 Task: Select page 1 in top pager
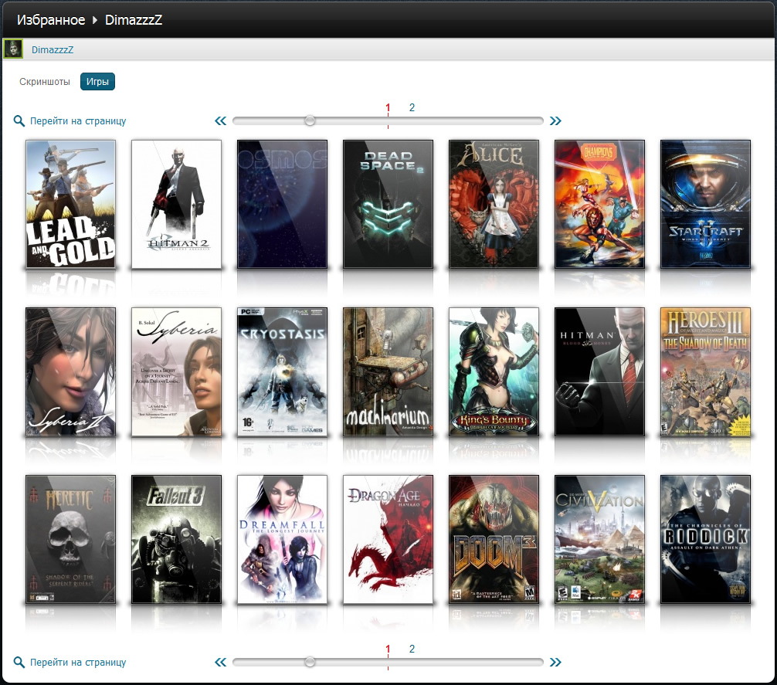click(388, 107)
